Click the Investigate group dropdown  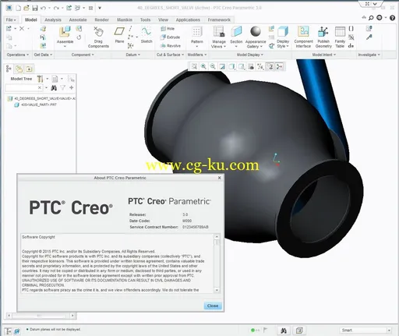point(369,55)
